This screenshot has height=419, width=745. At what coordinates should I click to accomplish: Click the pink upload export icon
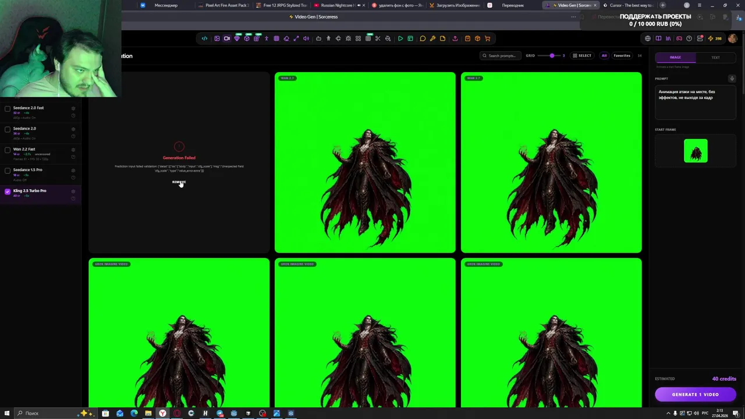pyautogui.click(x=455, y=38)
